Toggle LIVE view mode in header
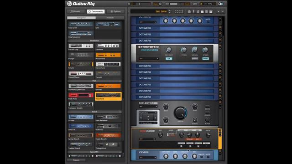The height and width of the screenshot is (164, 292). tap(195, 4)
